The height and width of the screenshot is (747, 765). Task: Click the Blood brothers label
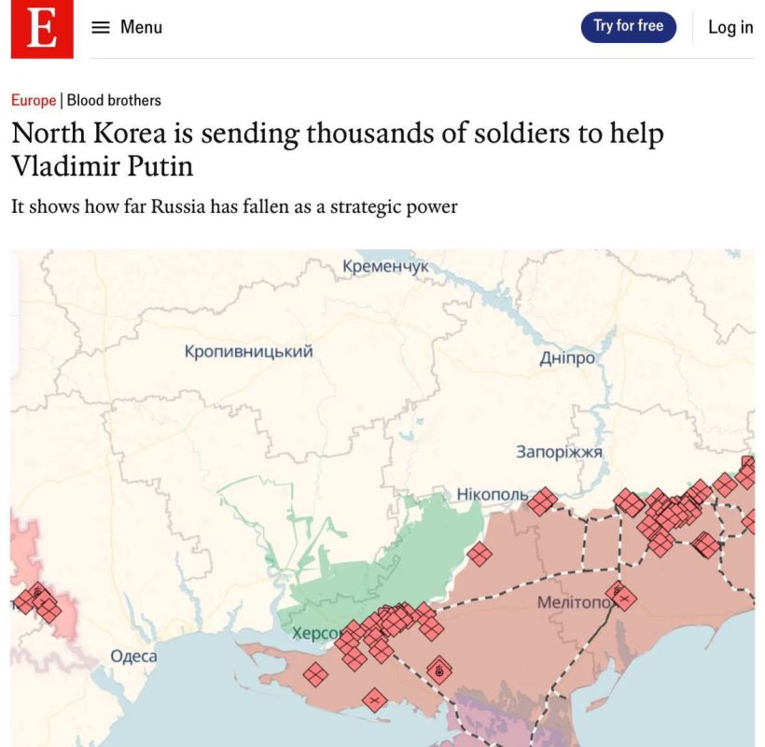coord(114,100)
